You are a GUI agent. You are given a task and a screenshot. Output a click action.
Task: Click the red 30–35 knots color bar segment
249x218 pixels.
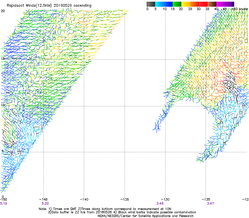[x=203, y=4]
